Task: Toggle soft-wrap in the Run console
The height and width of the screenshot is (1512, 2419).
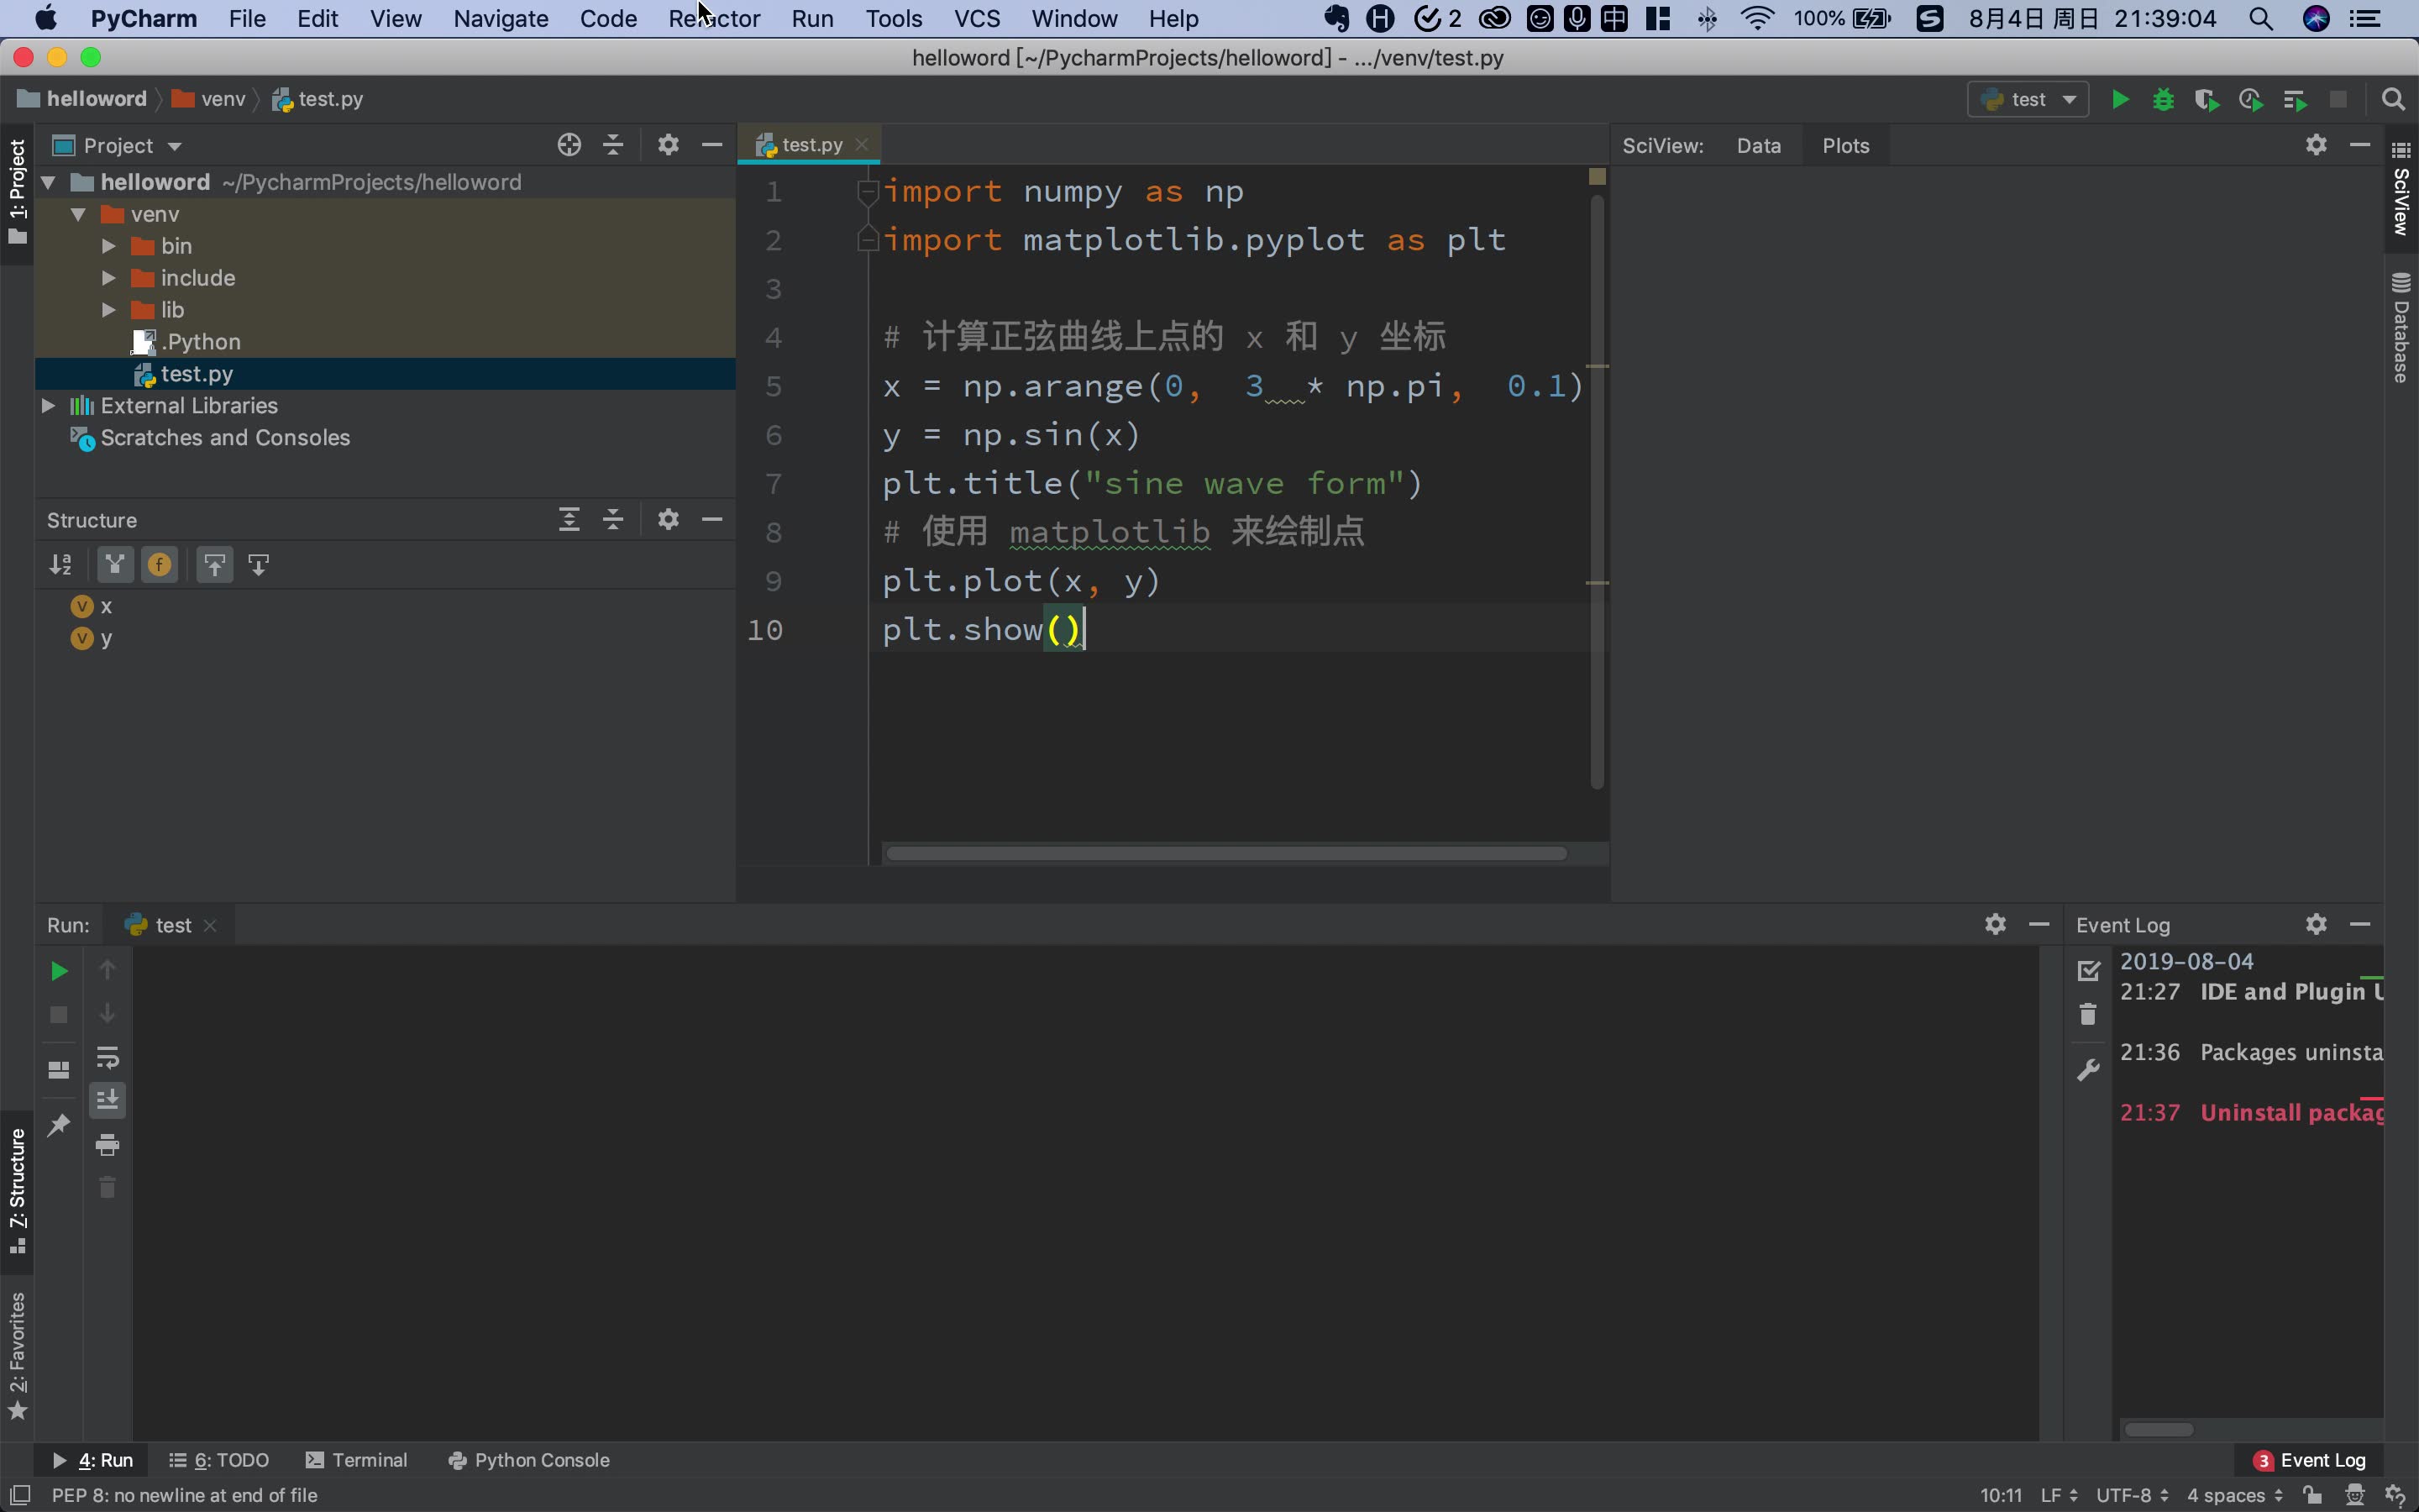Action: tap(107, 1057)
